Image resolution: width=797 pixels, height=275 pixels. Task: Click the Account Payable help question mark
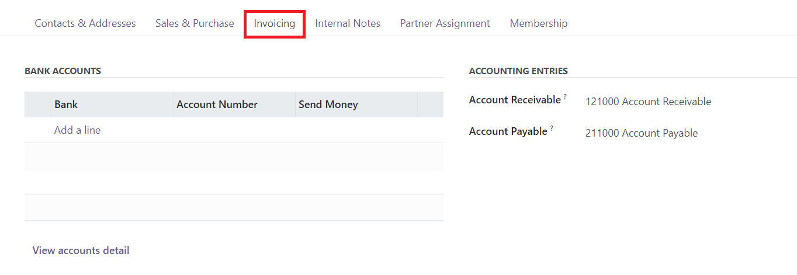[552, 128]
